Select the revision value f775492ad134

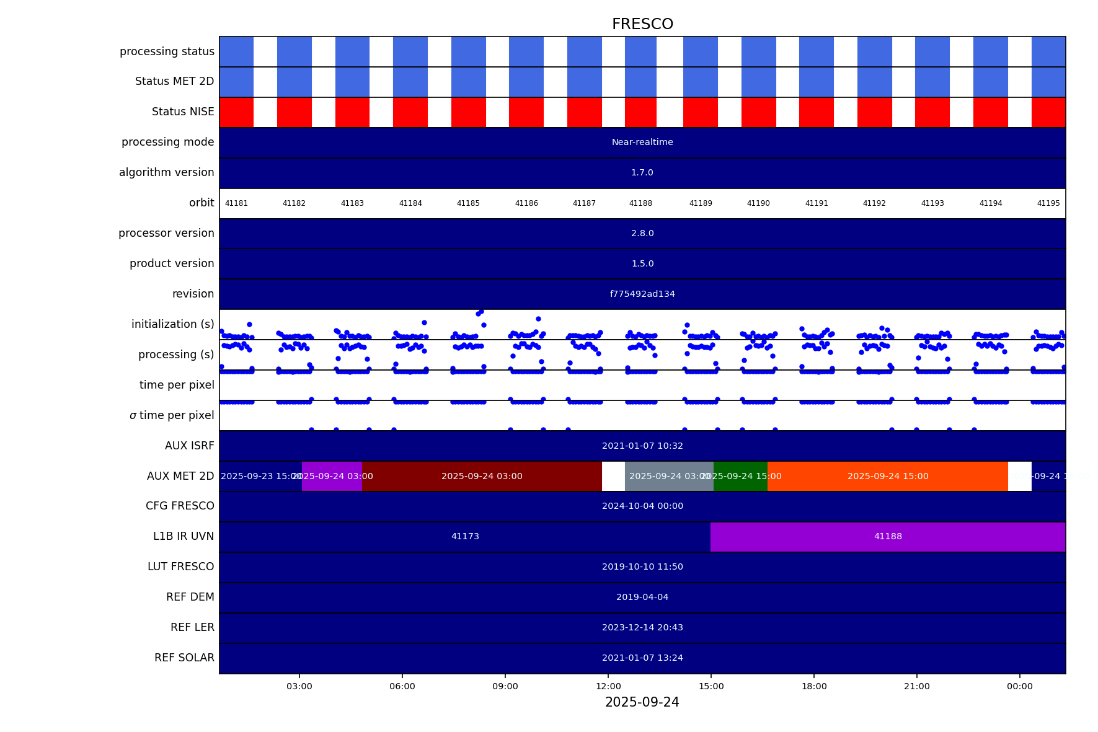tap(642, 294)
